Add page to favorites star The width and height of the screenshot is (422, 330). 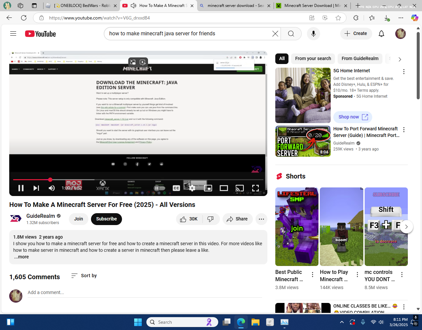pyautogui.click(x=338, y=18)
